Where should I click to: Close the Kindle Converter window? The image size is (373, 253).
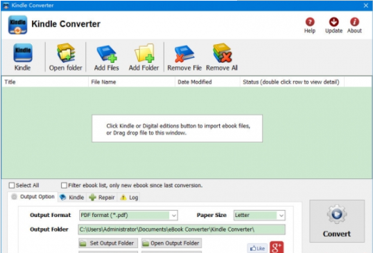[x=366, y=6]
